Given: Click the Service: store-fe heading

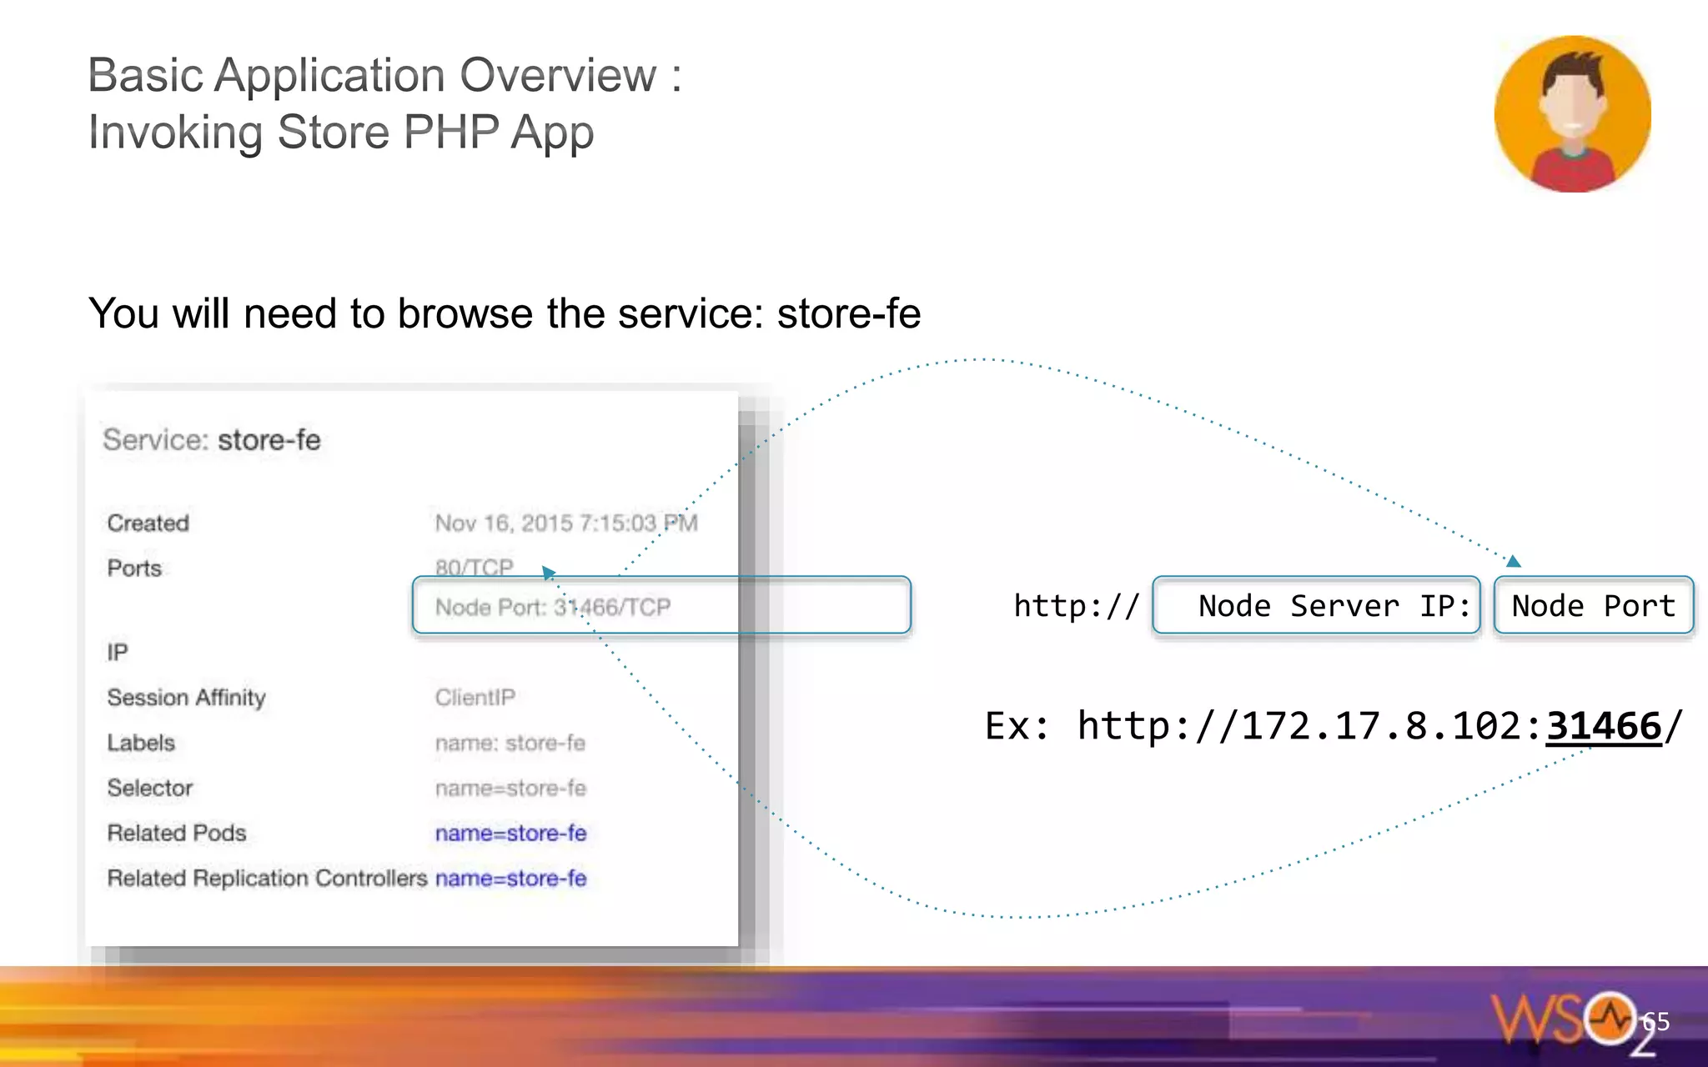Looking at the screenshot, I should (x=211, y=440).
